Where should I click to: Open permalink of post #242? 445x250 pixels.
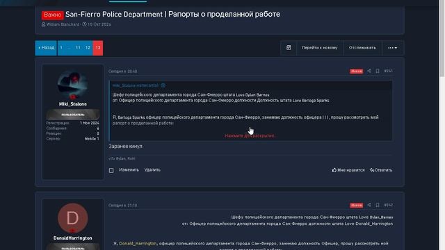click(x=389, y=205)
